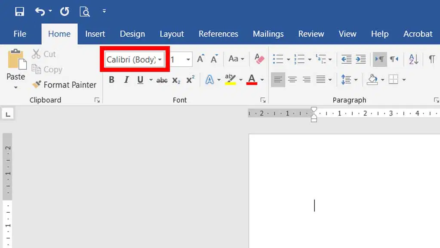This screenshot has height=248, width=440.
Task: Click the Cut button
Action: (44, 54)
